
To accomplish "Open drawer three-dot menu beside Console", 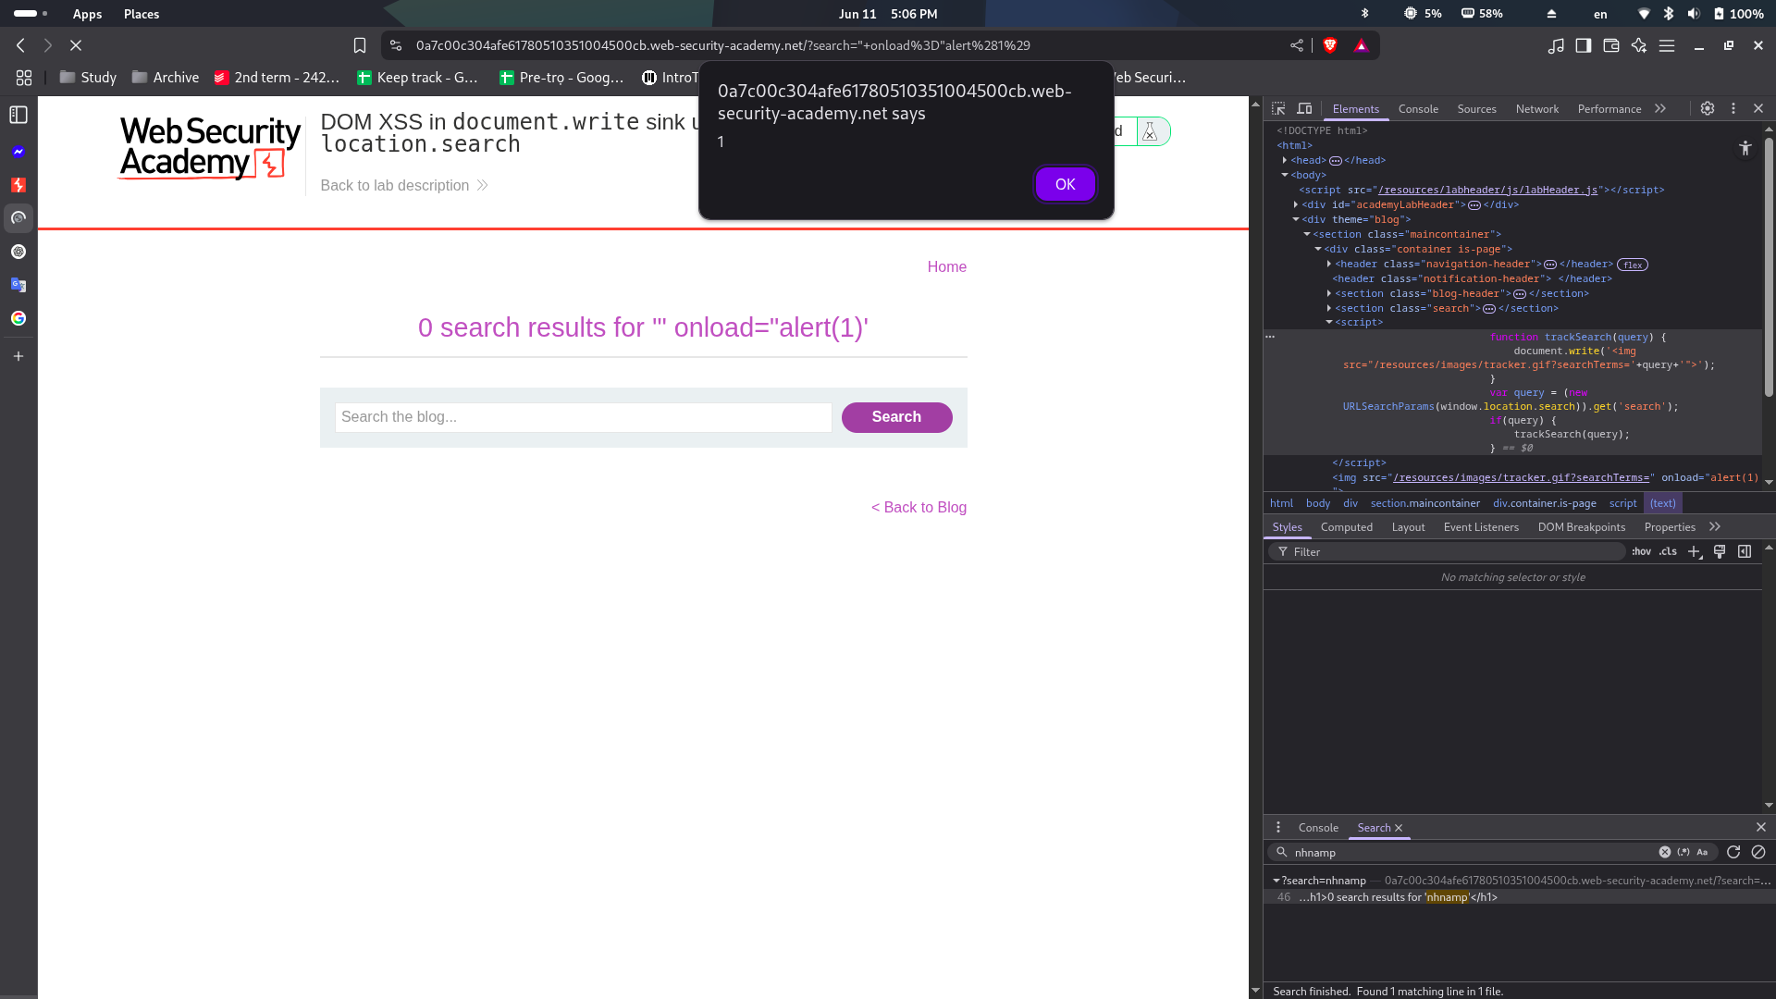I will pyautogui.click(x=1278, y=827).
